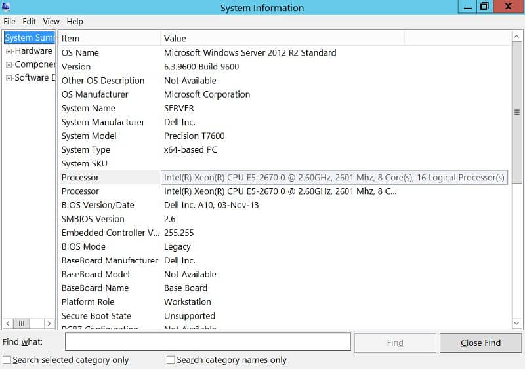Click the value Dell Inc. A10, 03-Nov-13
Screen dimensions: 525x369
click(x=211, y=205)
